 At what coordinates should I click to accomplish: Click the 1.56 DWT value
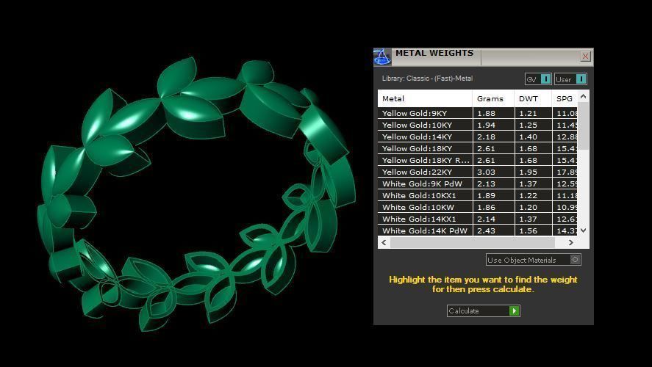coord(528,230)
